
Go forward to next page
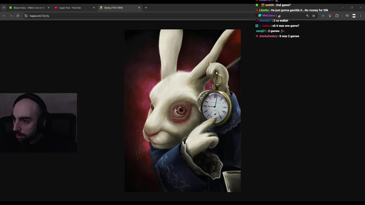[11, 16]
